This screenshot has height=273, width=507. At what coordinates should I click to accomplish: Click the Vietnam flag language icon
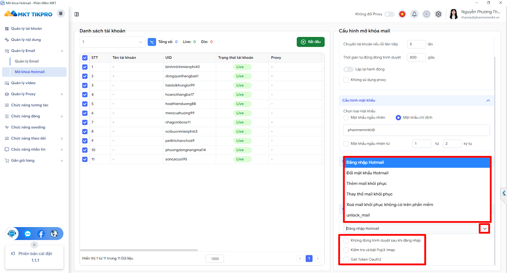coord(402,14)
